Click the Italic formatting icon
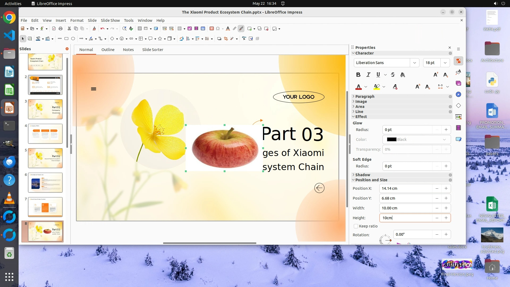Viewport: 510px width, 287px height. click(368, 75)
